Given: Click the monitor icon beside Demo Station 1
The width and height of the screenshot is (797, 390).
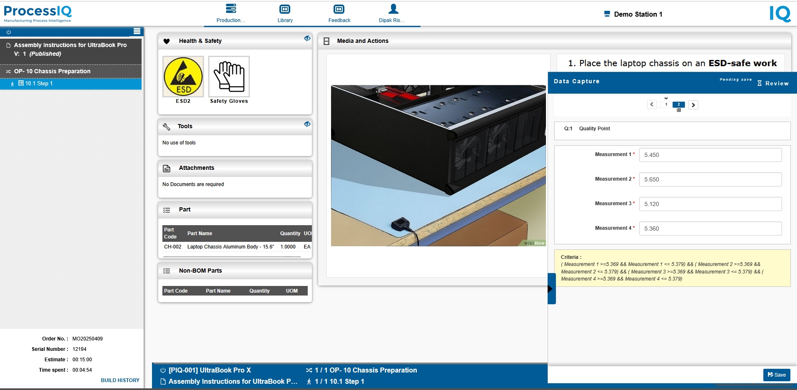Looking at the screenshot, I should [607, 14].
